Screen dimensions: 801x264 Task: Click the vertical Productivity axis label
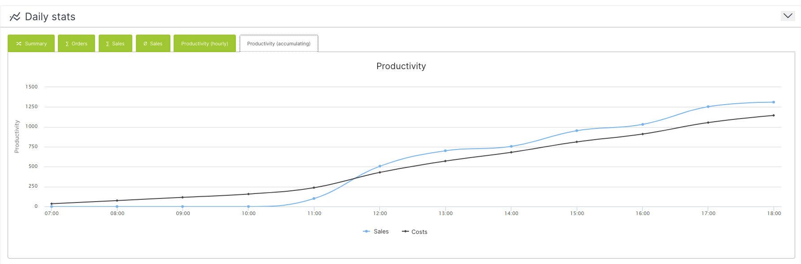tap(17, 136)
